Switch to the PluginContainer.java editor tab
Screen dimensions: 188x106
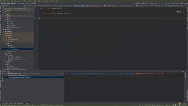pyautogui.click(x=94, y=6)
